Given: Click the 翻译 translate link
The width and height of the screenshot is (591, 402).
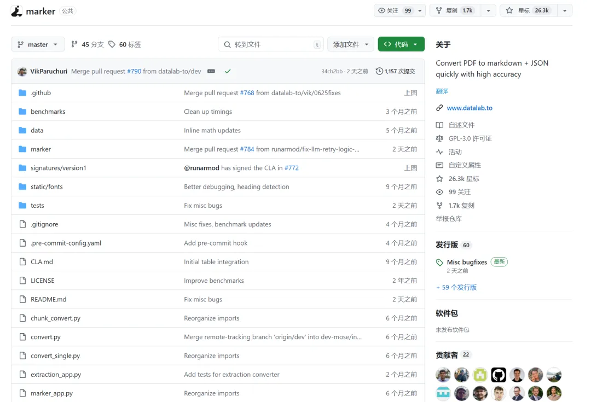Looking at the screenshot, I should 442,91.
